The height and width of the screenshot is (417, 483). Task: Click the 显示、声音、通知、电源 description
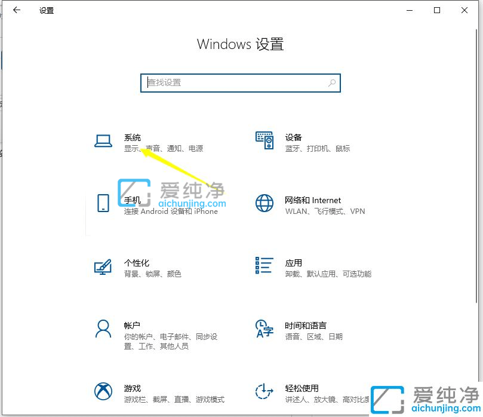[x=164, y=149]
